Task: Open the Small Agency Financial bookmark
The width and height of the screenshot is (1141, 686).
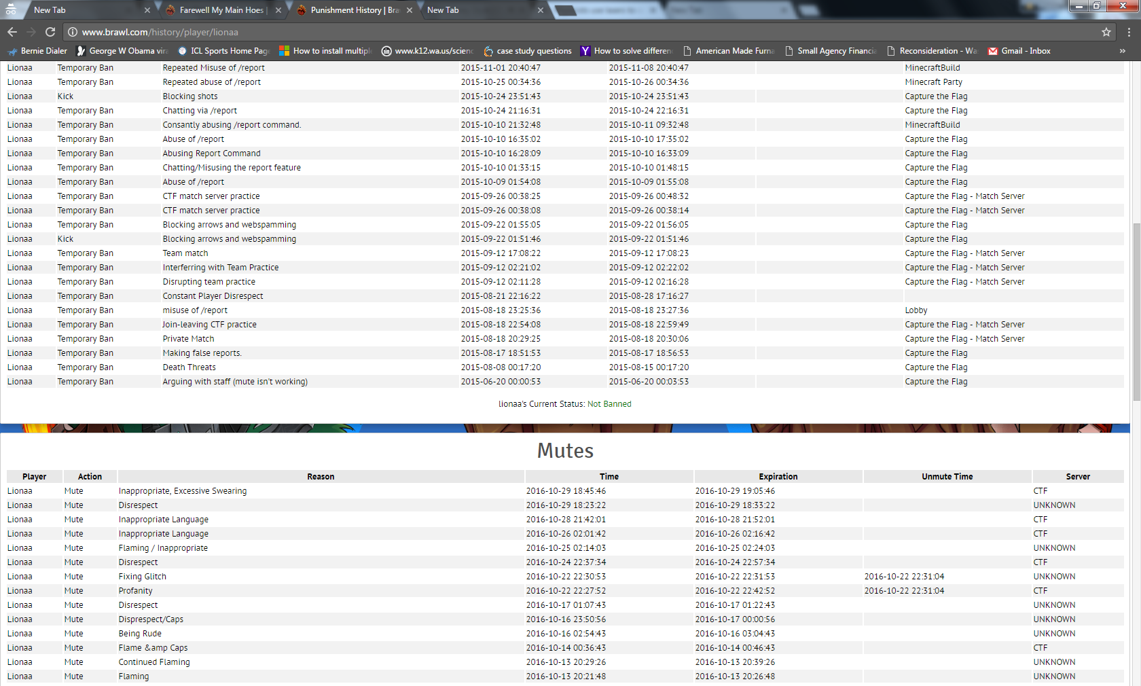Action: (831, 51)
